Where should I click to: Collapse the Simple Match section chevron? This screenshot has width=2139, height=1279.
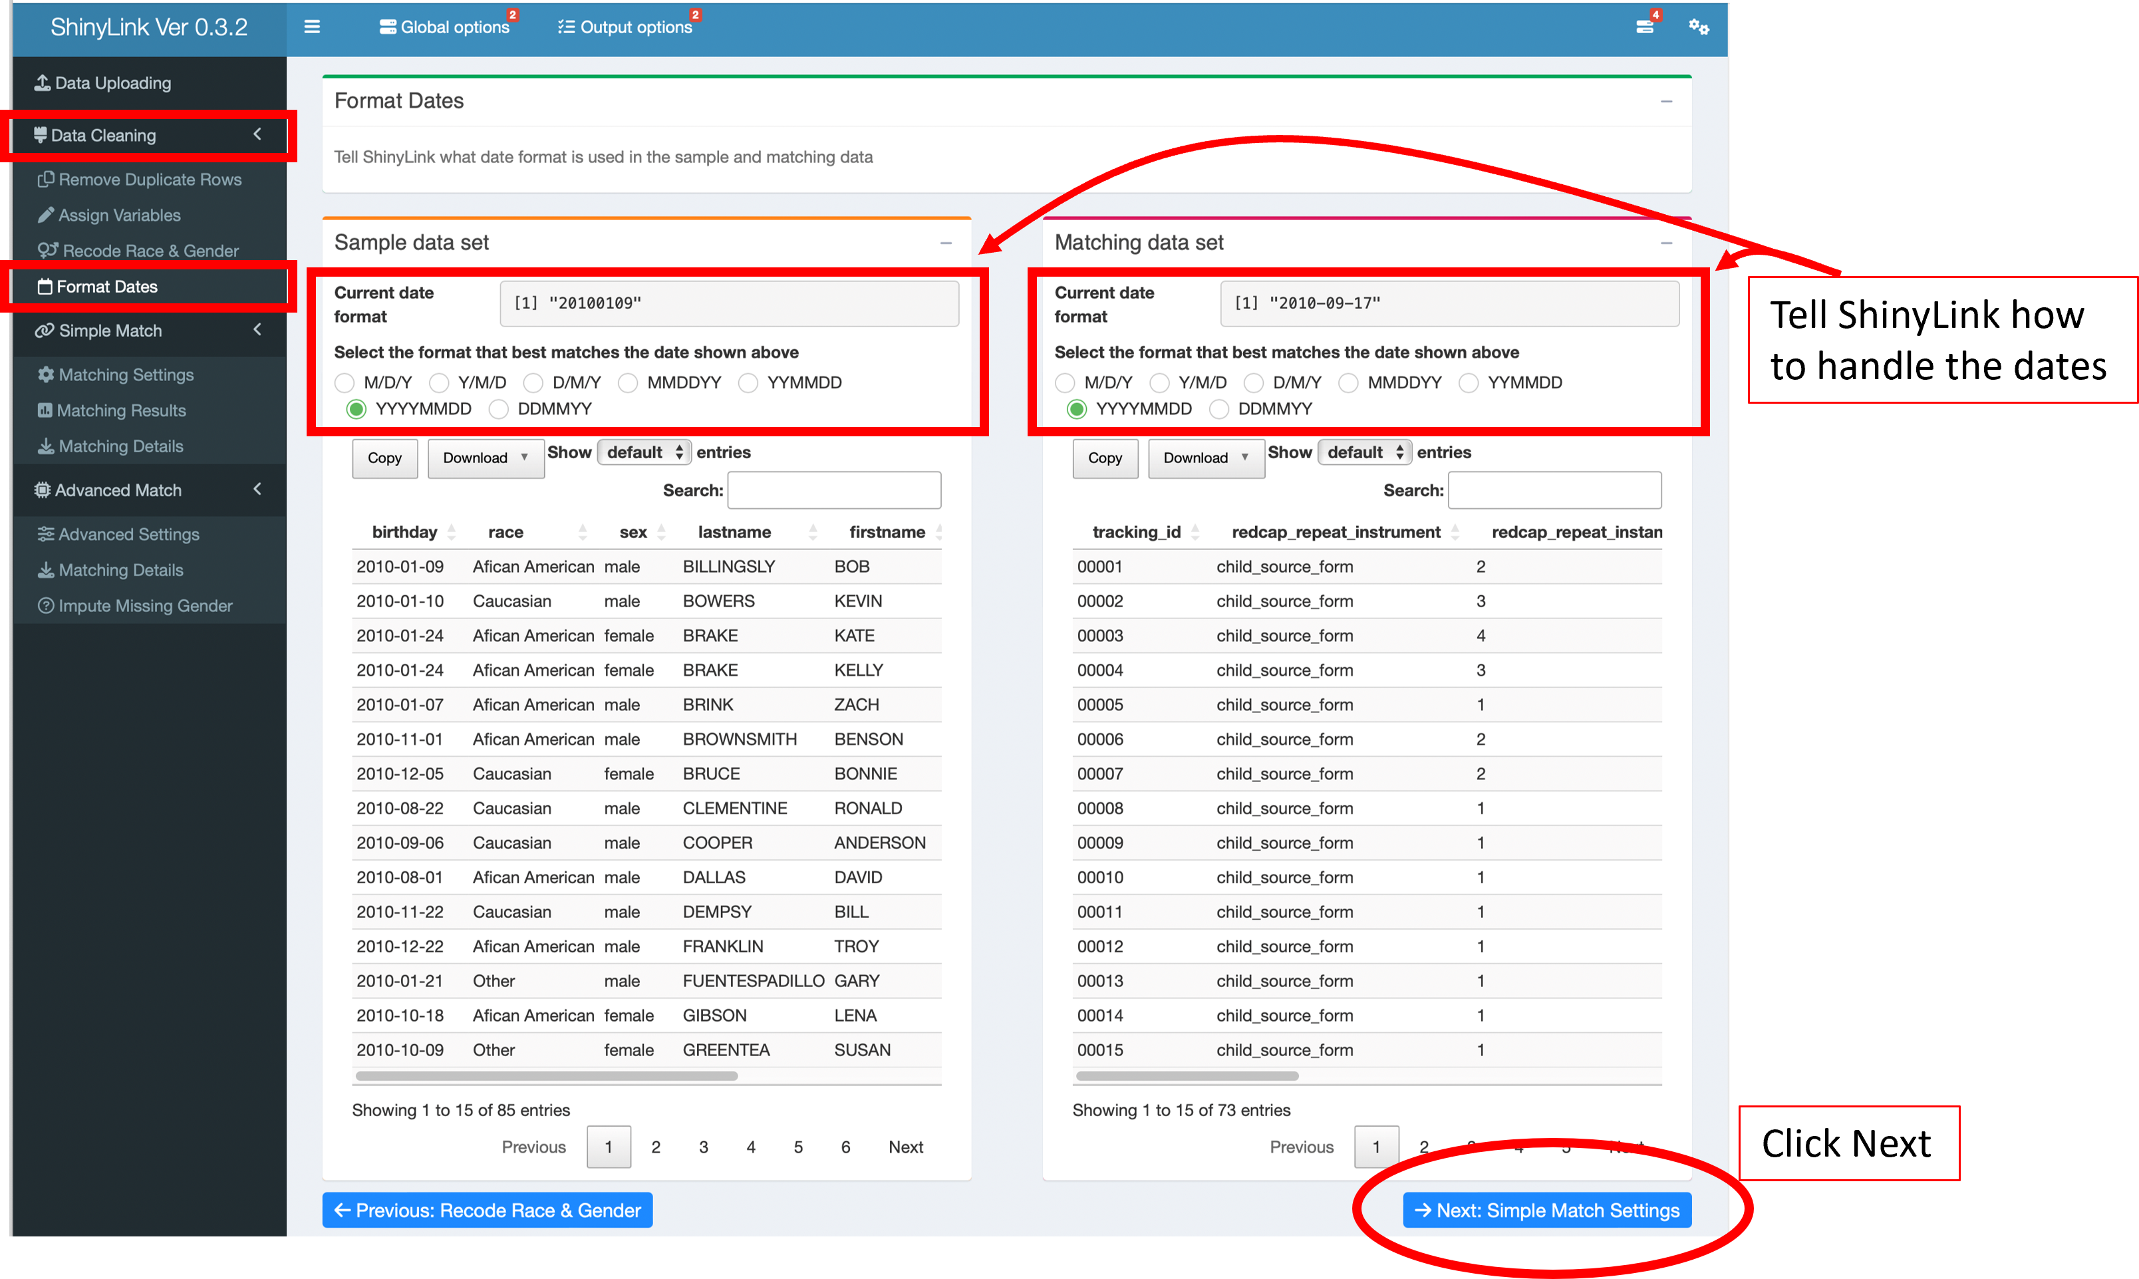tap(257, 330)
